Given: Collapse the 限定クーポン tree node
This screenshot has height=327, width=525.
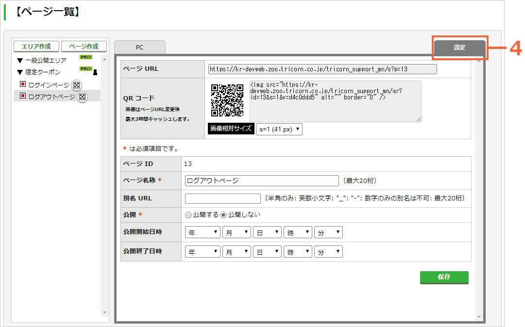Looking at the screenshot, I should tap(20, 72).
